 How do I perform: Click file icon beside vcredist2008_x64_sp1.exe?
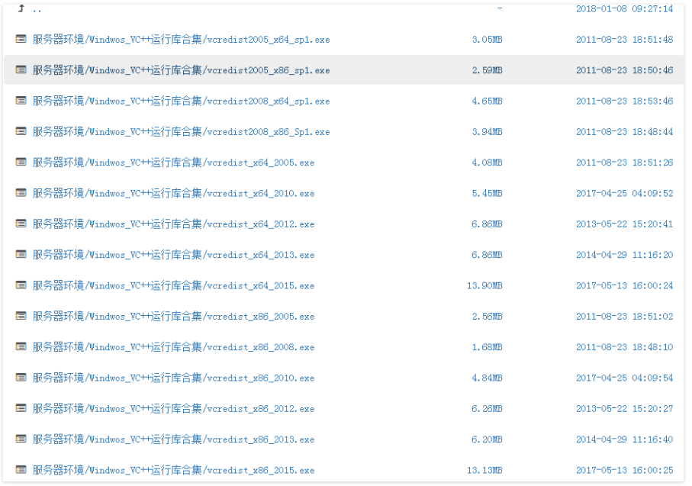click(21, 101)
